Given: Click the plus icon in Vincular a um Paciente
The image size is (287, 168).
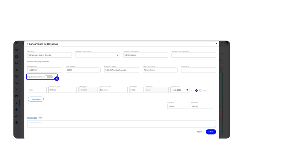Looking at the screenshot, I should (x=117, y=55).
